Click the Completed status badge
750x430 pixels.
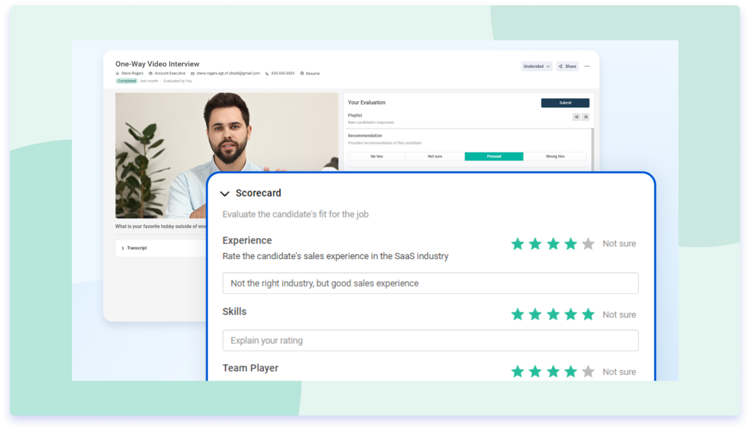[127, 81]
